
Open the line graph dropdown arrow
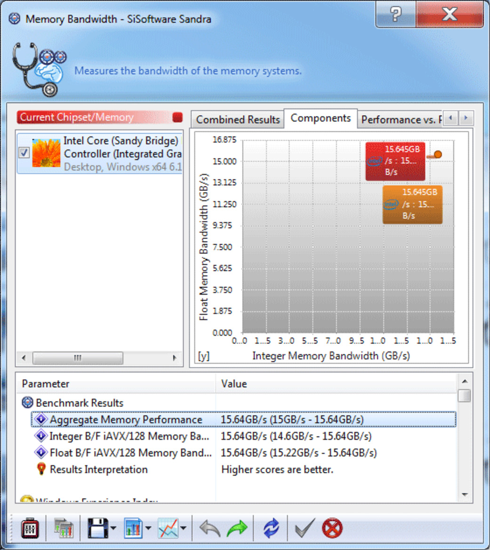click(183, 528)
